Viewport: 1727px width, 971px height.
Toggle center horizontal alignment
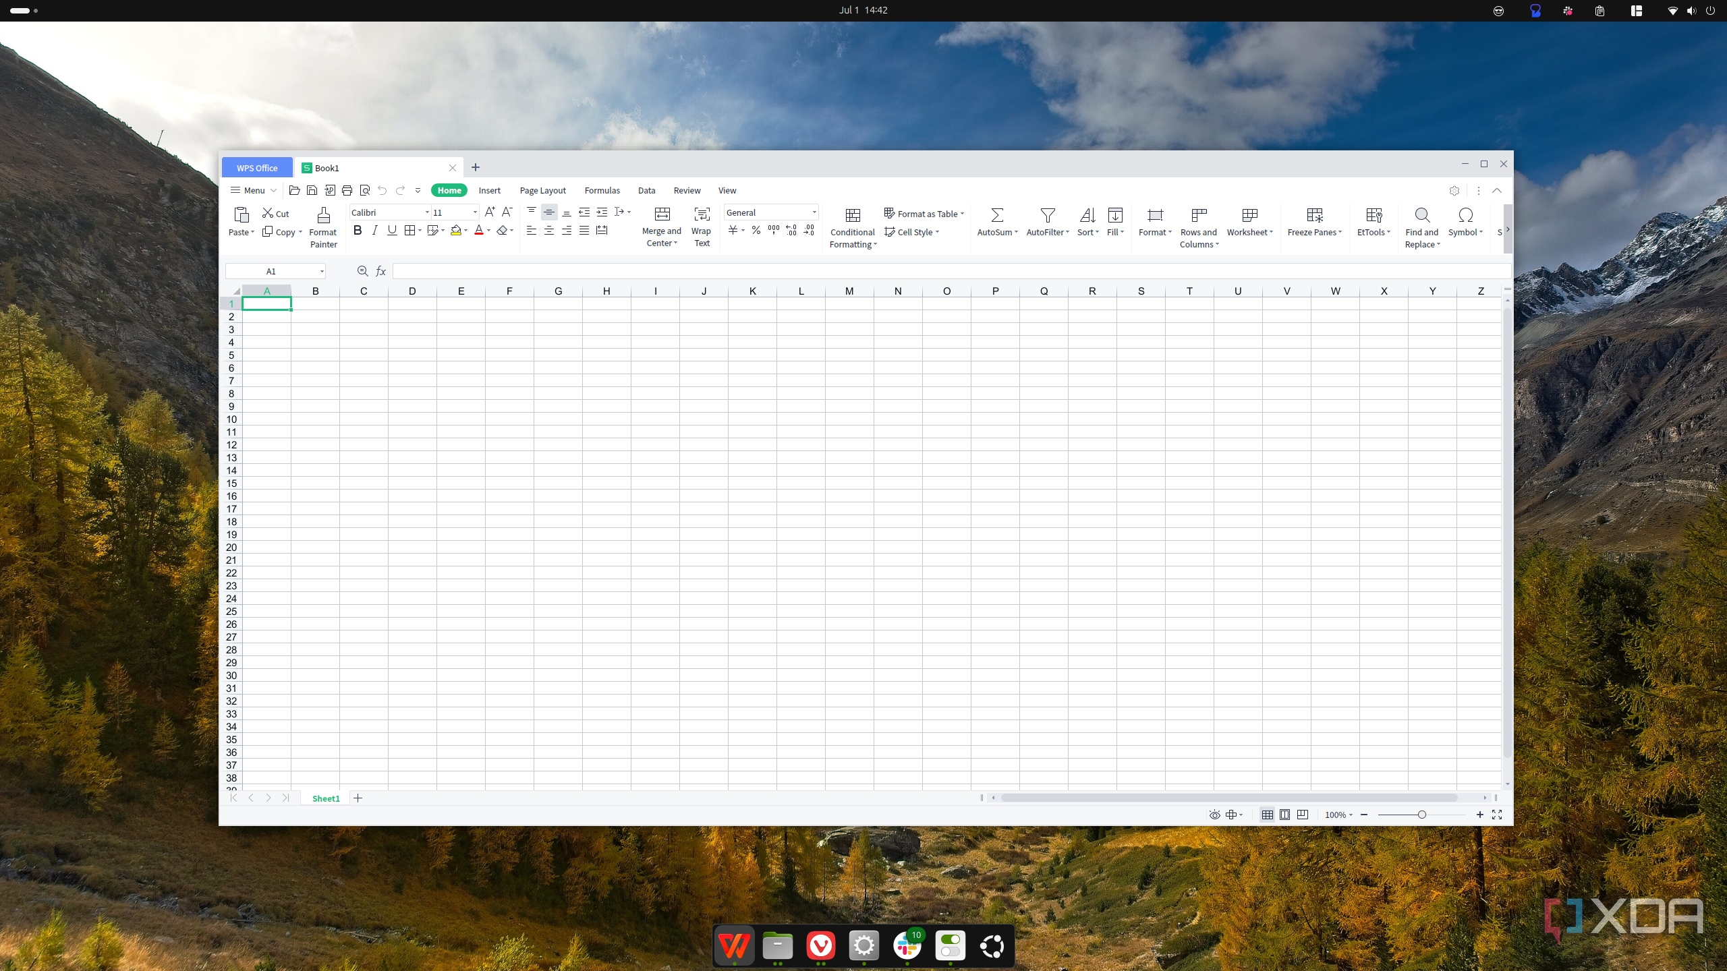point(549,231)
